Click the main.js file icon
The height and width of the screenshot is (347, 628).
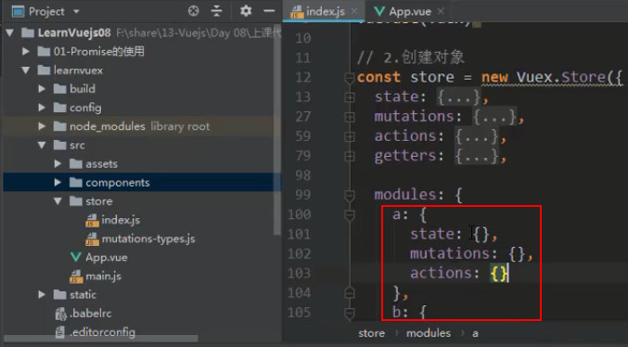click(x=76, y=276)
